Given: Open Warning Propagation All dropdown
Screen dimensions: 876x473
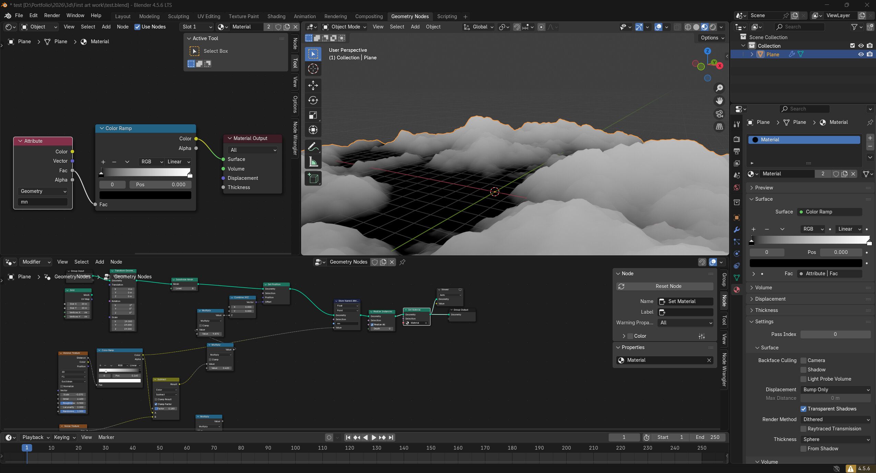Looking at the screenshot, I should (685, 323).
